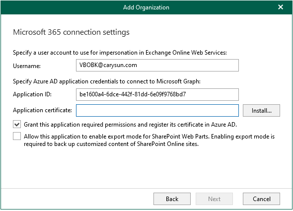Cancel adding the organization
Viewport: 293px width, 211px height.
tap(261, 199)
